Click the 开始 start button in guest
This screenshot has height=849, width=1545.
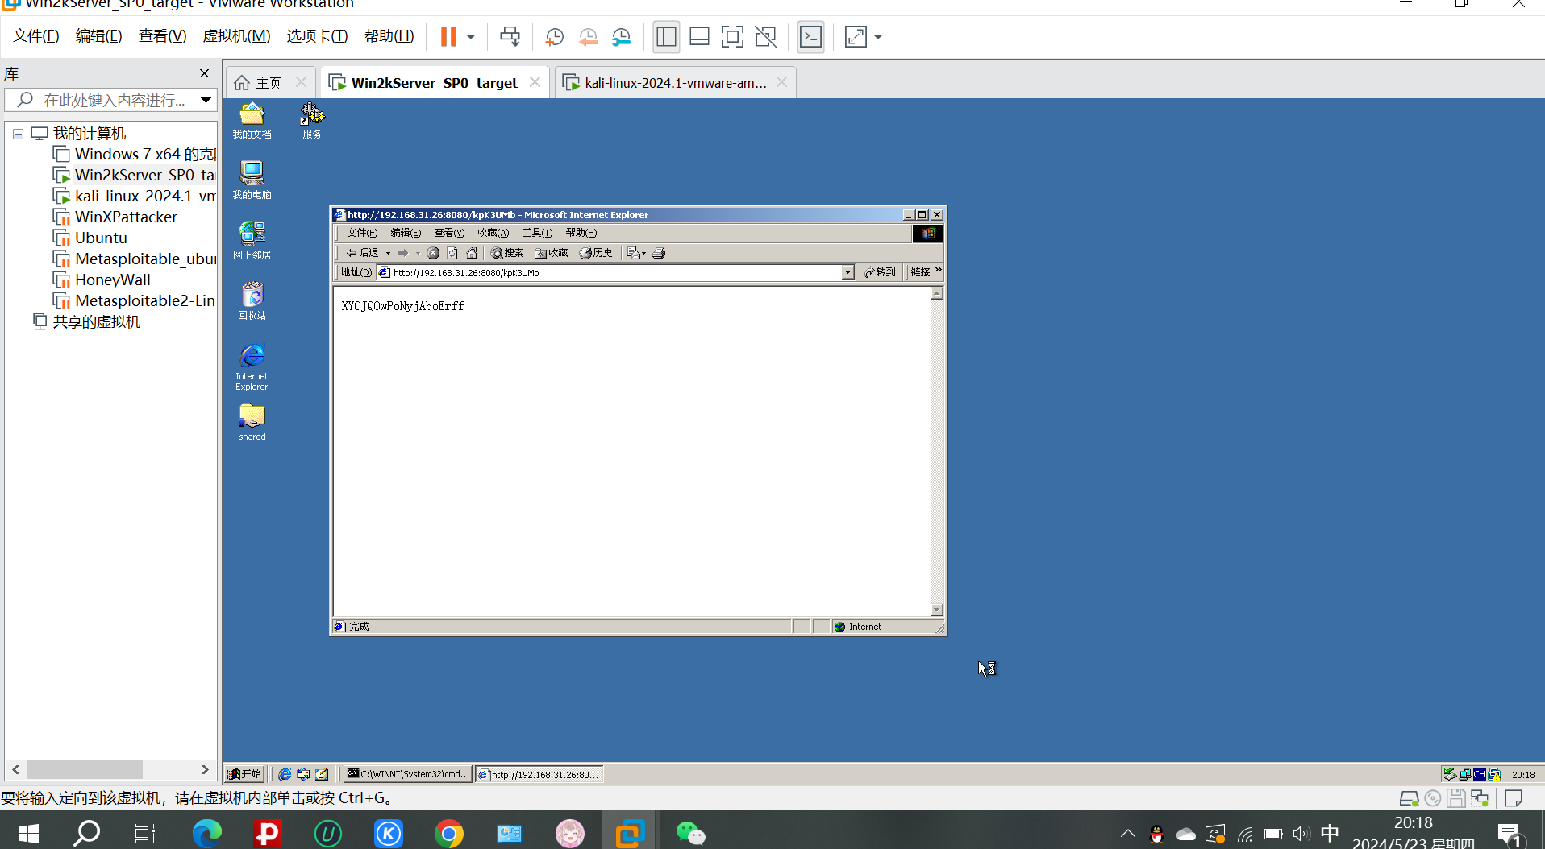244,774
